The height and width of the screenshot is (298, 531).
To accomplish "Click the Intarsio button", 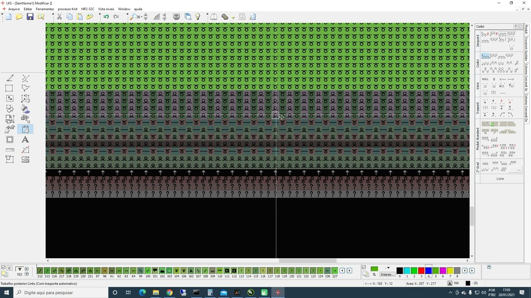I will pyautogui.click(x=387, y=274).
